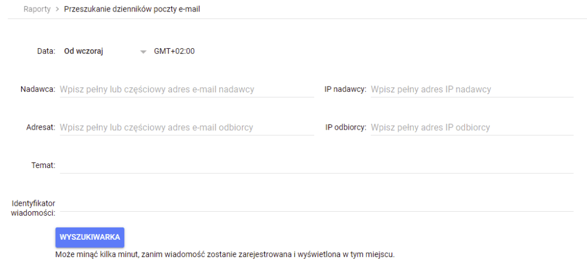
Task: Click the 'Identyfikator wiadomości' label
Action: point(33,208)
